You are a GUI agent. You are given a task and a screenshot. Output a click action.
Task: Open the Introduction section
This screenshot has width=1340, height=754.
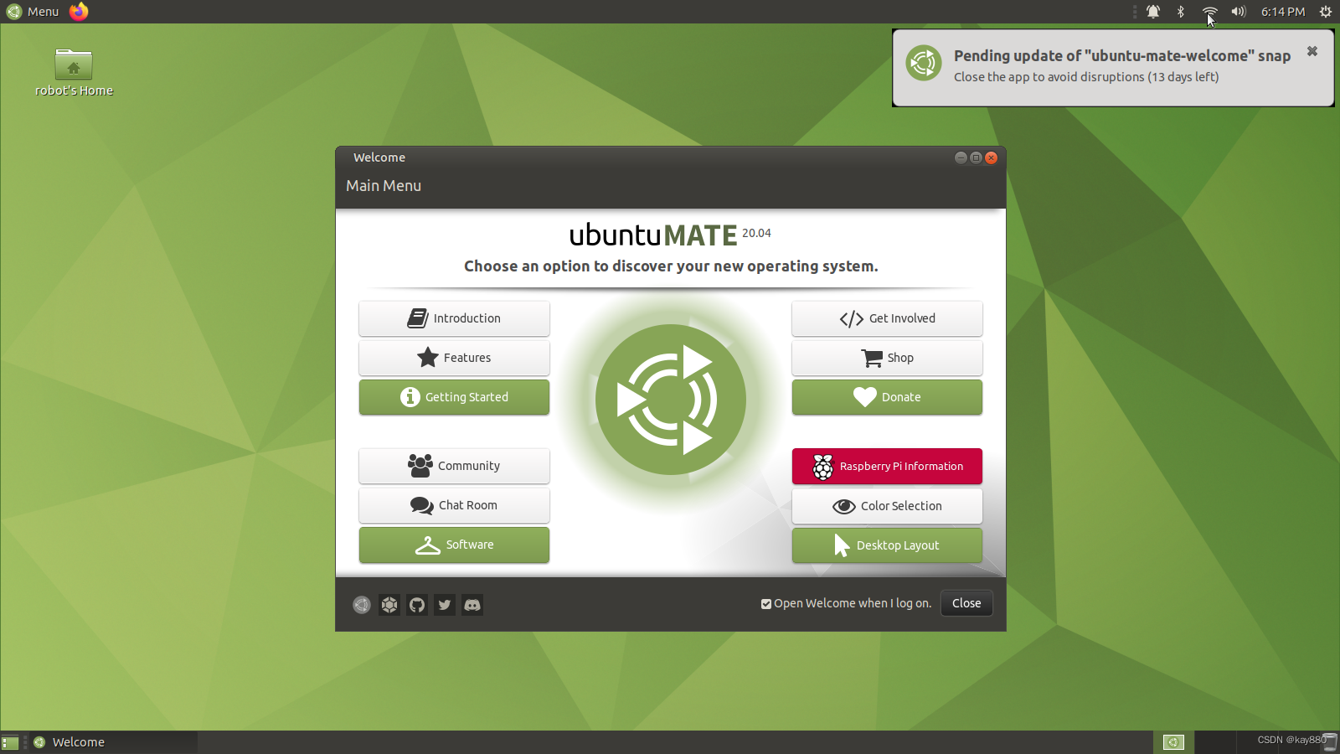[x=454, y=318]
